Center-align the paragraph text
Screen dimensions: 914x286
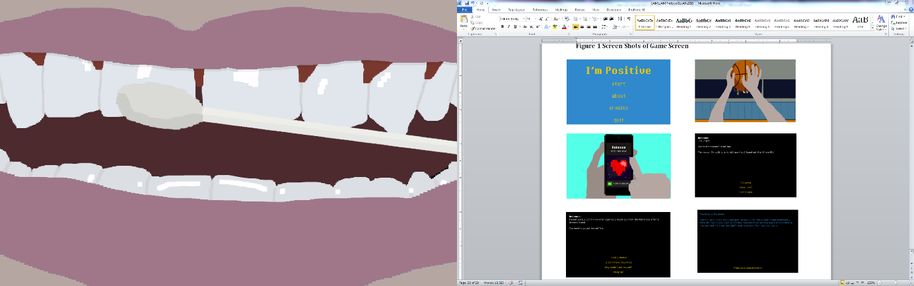point(583,27)
